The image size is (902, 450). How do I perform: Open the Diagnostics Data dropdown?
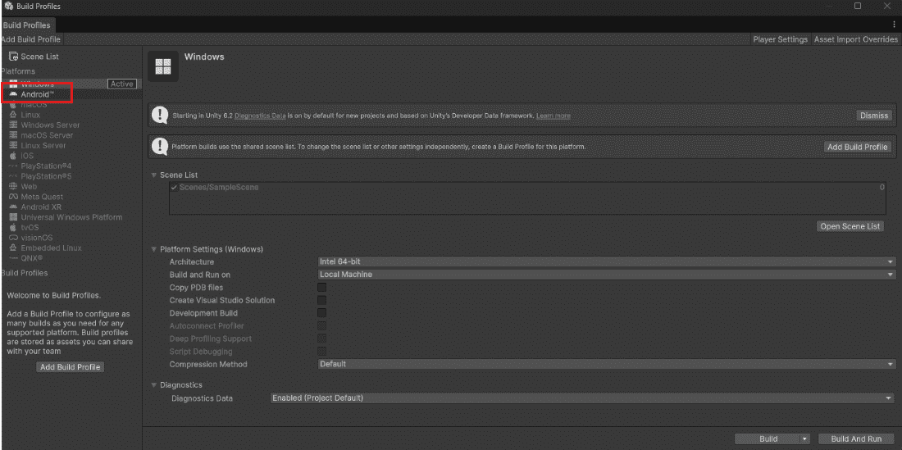583,398
